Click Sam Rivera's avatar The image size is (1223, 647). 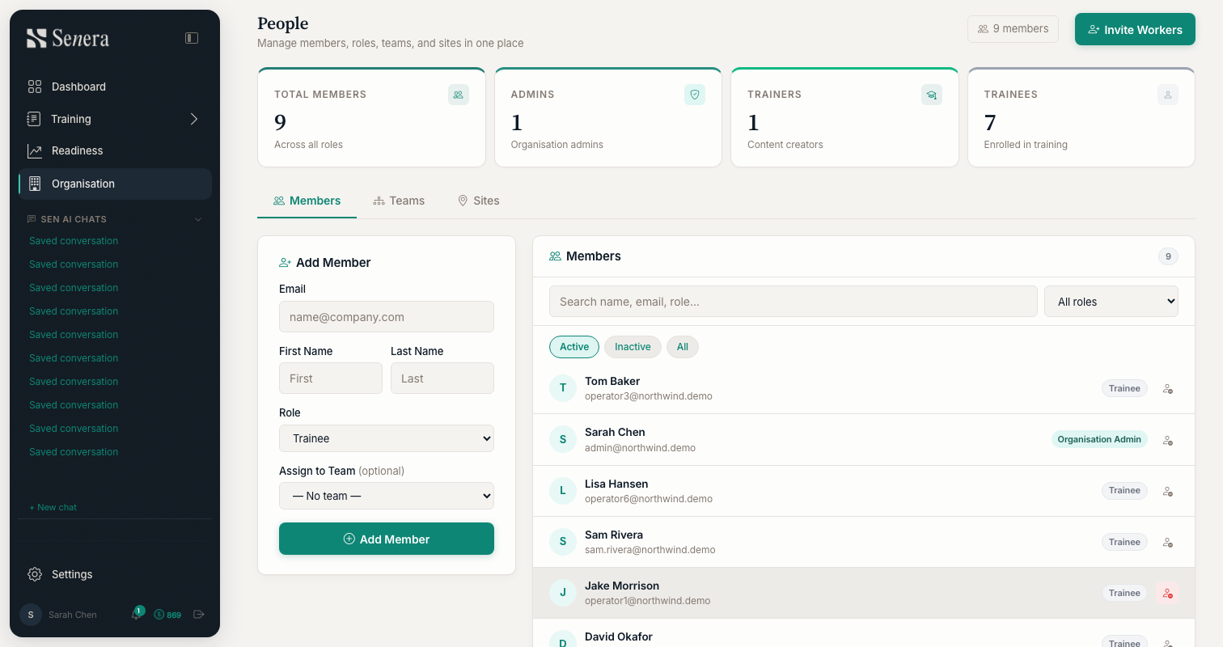click(563, 542)
